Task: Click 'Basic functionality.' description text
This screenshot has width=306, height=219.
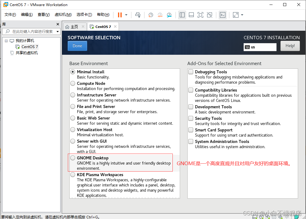Action: tap(93, 77)
